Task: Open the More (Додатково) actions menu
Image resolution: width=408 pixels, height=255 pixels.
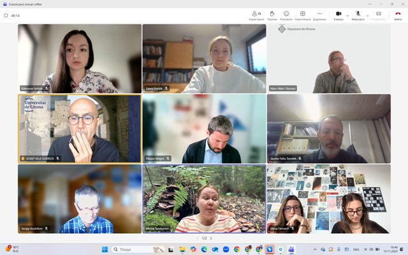Action: tap(319, 14)
